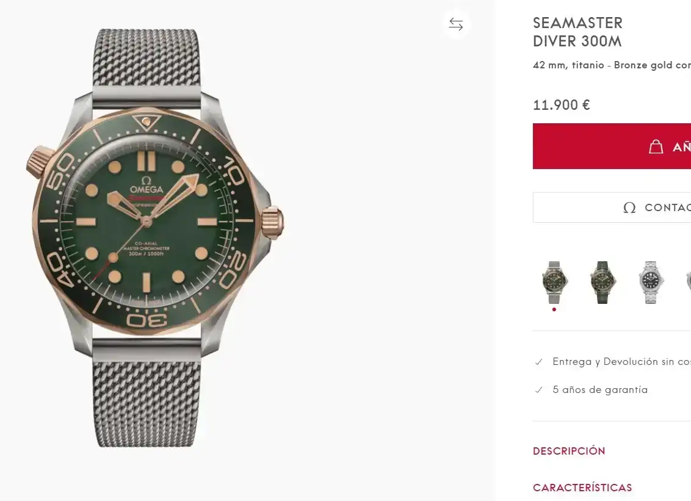Image resolution: width=691 pixels, height=501 pixels.
Task: Select the steel bracelet black dial variant
Action: pos(651,282)
